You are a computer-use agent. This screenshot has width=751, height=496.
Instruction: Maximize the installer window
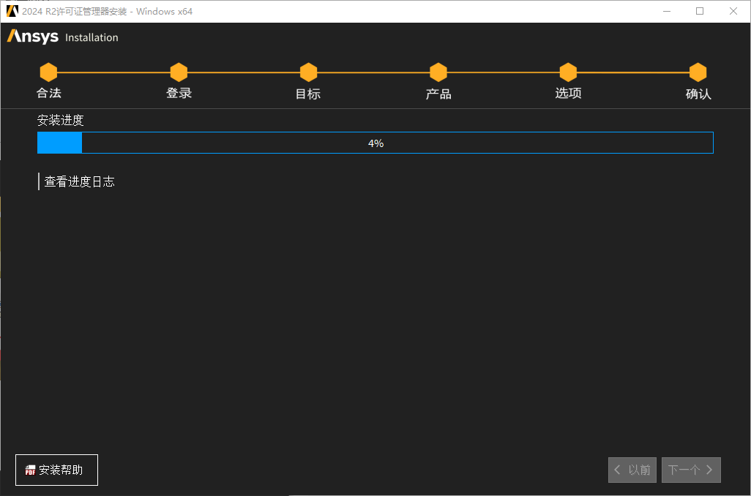700,11
